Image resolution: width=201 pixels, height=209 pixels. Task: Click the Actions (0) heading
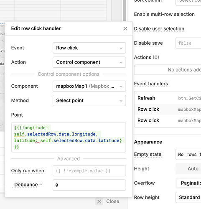(x=147, y=57)
